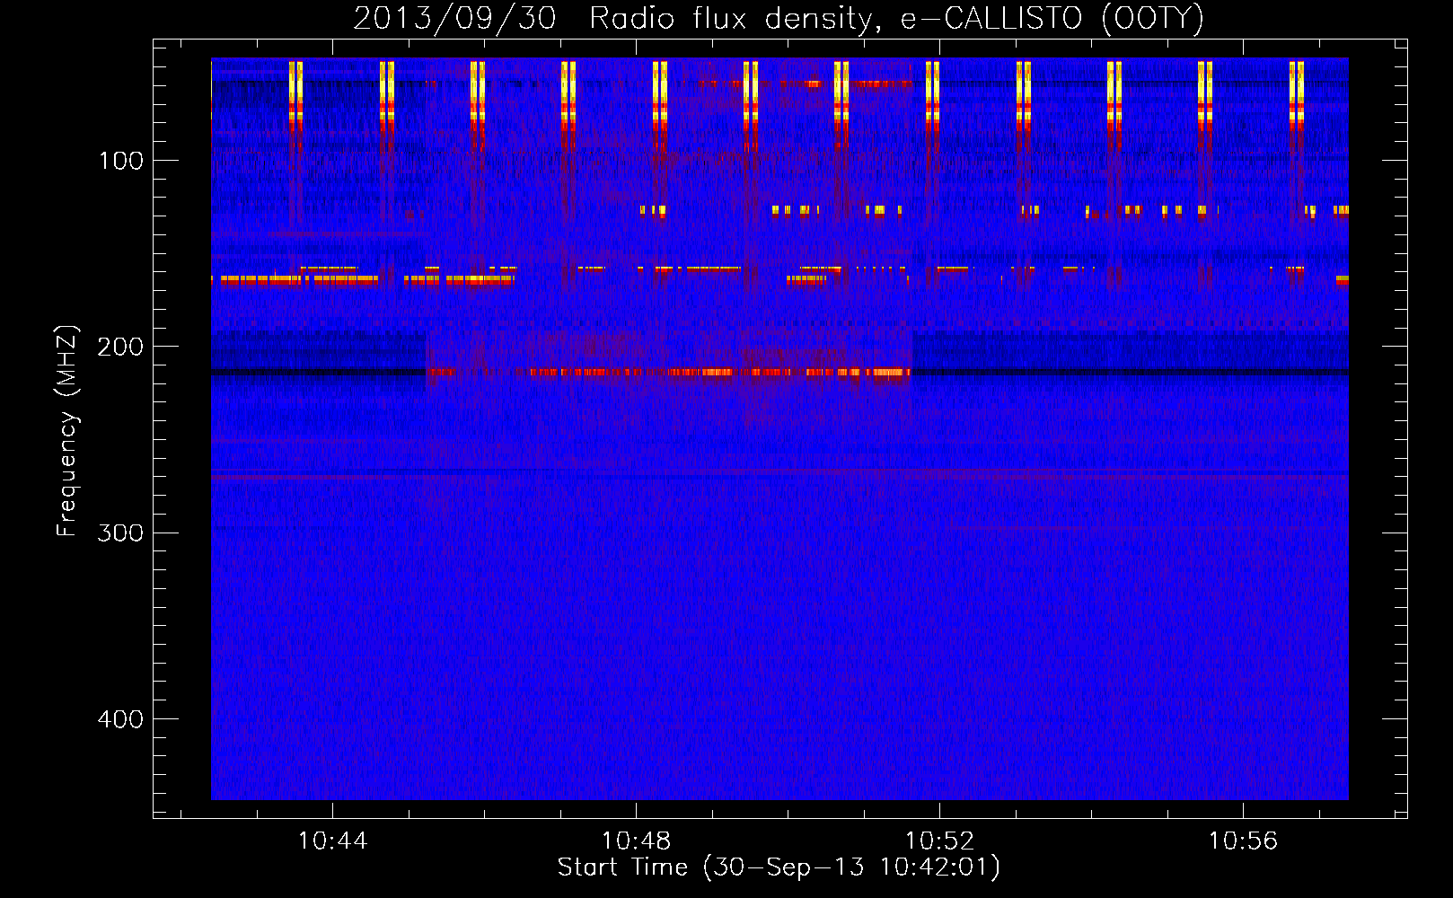The image size is (1453, 898).
Task: Click the 10:56 time axis label
Action: point(1243,841)
